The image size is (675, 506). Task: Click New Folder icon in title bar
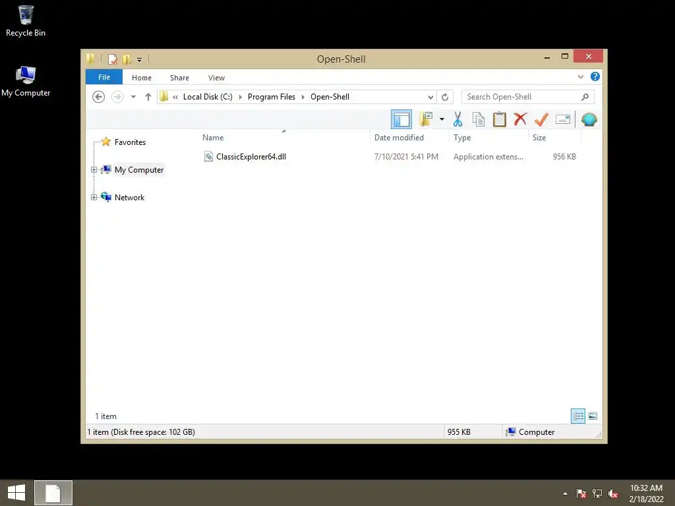click(x=127, y=59)
